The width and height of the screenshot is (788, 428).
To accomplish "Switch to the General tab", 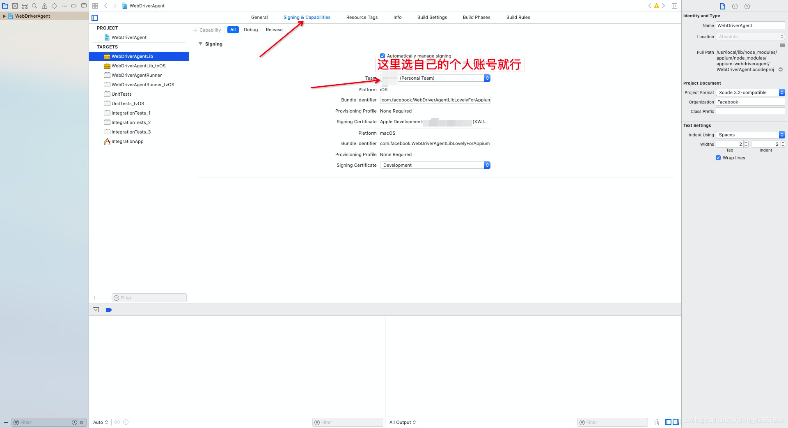I will click(x=259, y=17).
